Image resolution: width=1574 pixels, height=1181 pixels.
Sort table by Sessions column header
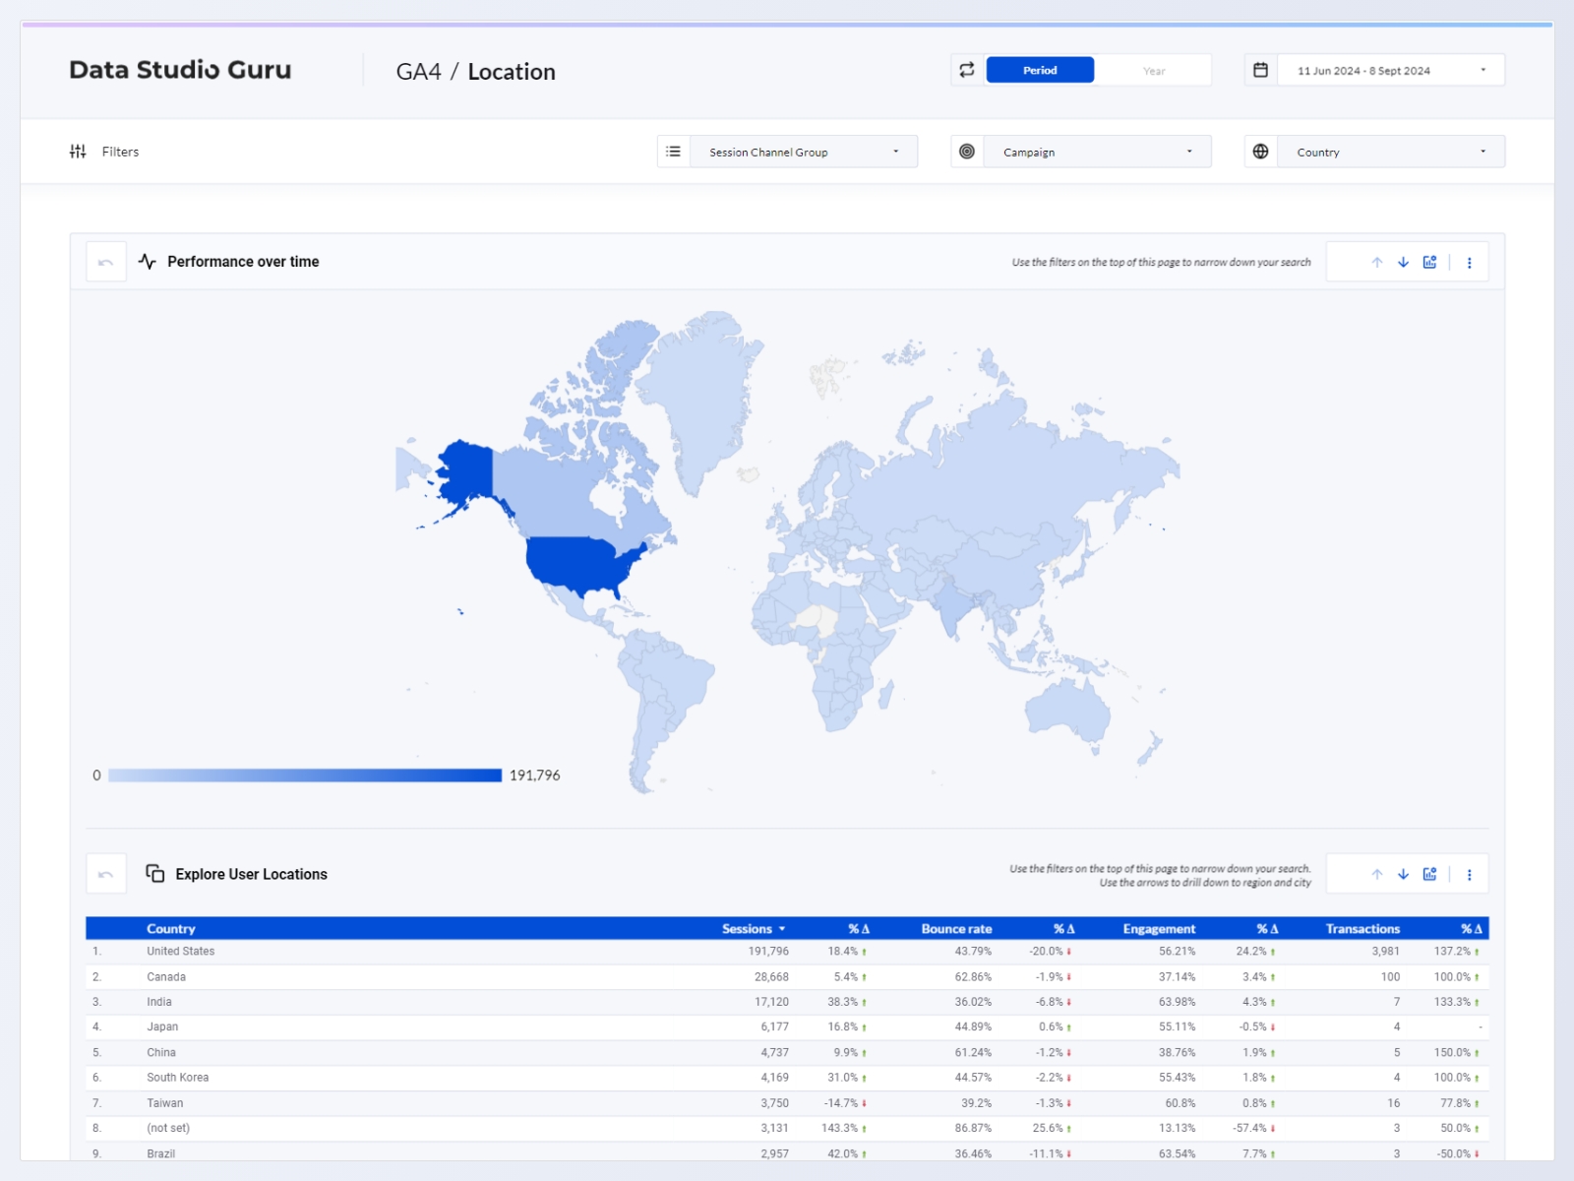coord(748,929)
